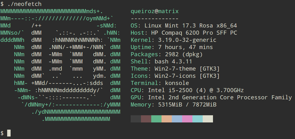Click the pink-magenta color block

click(187, 119)
